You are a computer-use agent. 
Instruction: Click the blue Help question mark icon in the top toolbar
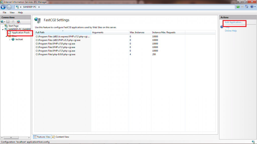point(251,7)
